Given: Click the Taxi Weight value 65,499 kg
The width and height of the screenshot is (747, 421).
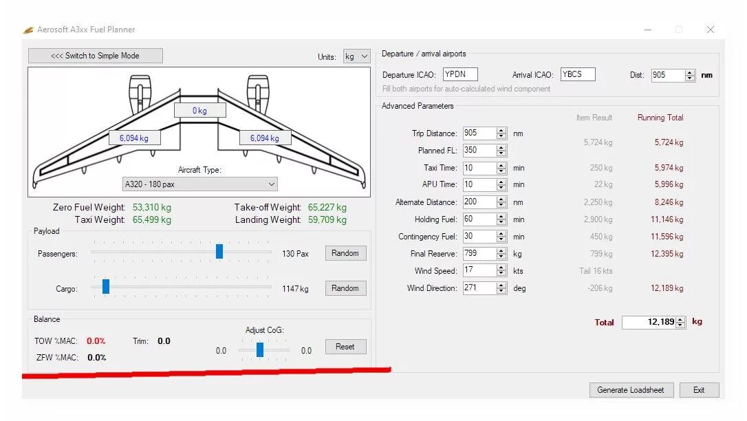Looking at the screenshot, I should click(x=151, y=219).
